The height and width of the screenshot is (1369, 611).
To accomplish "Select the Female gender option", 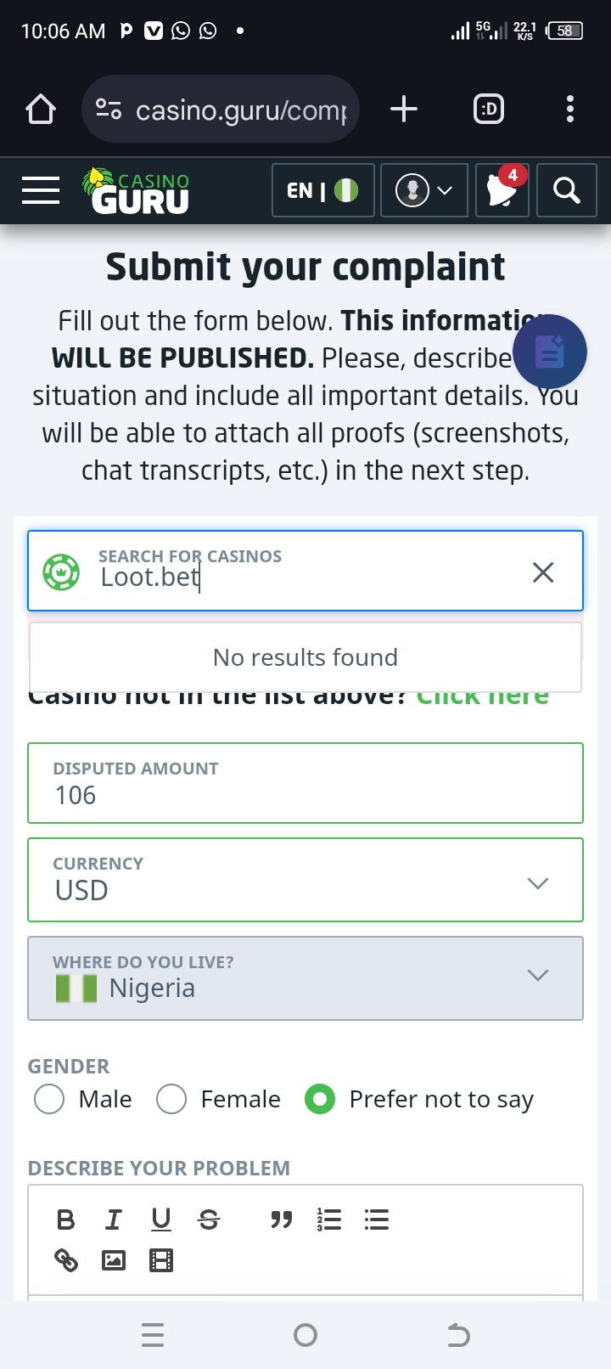I will point(171,1099).
